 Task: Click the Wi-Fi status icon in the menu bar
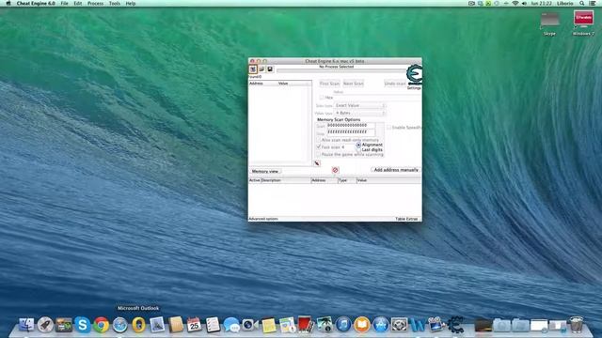(515, 4)
